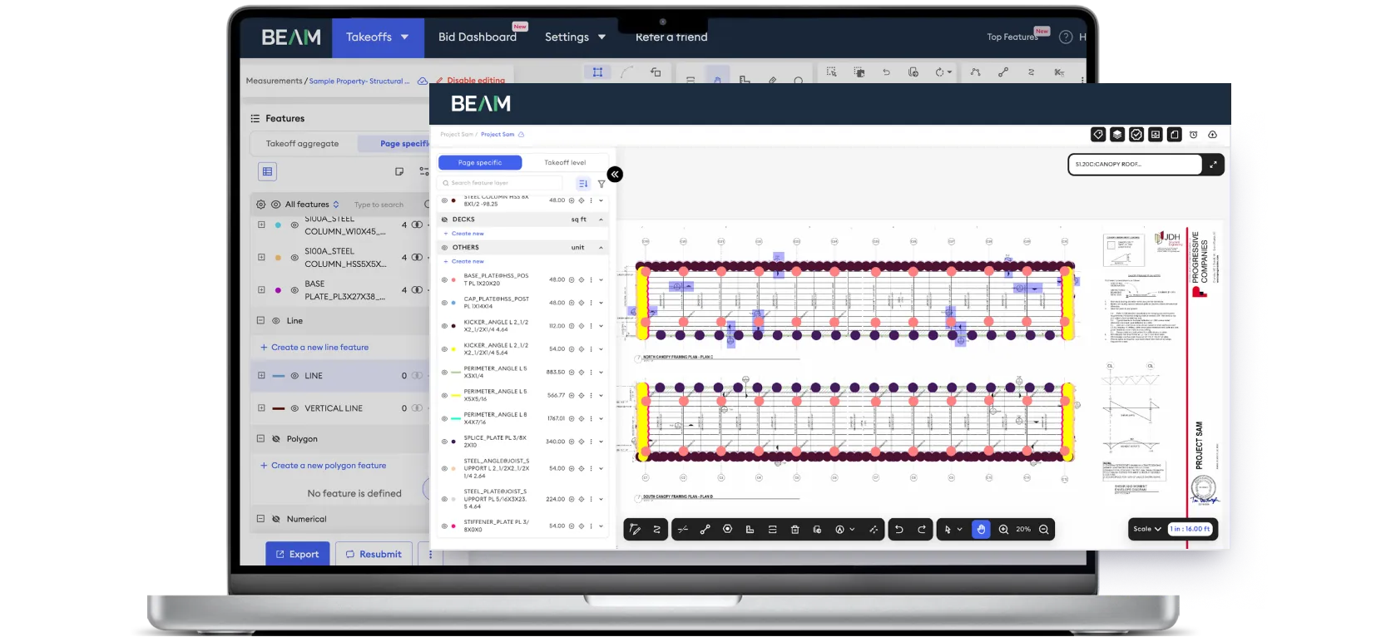Click the Resubmit button
Image resolution: width=1381 pixels, height=642 pixels.
pyautogui.click(x=374, y=555)
